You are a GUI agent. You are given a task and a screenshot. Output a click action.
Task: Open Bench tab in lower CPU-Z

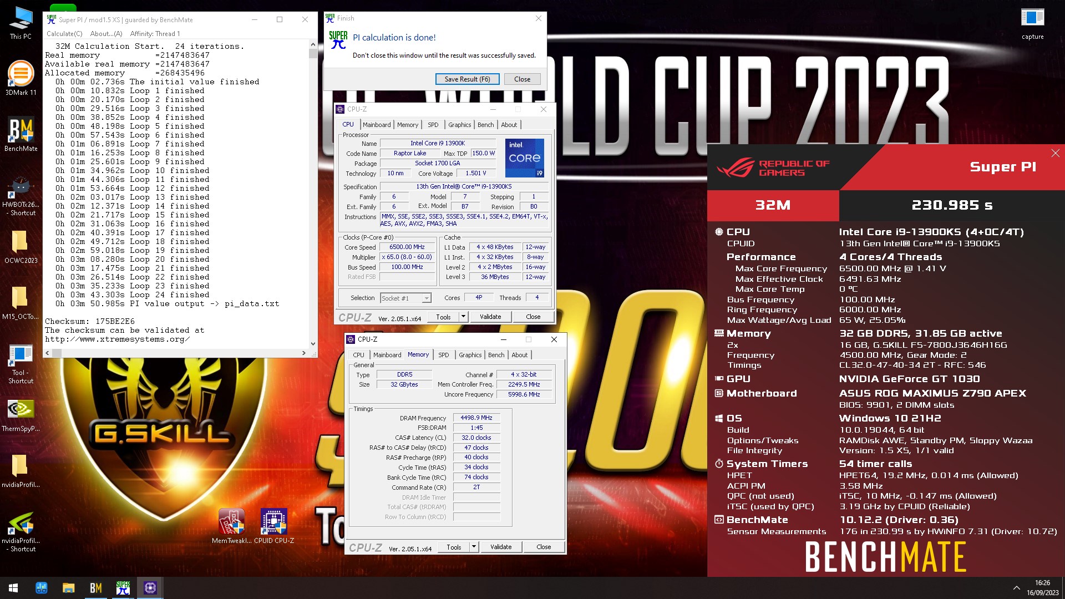pyautogui.click(x=496, y=355)
